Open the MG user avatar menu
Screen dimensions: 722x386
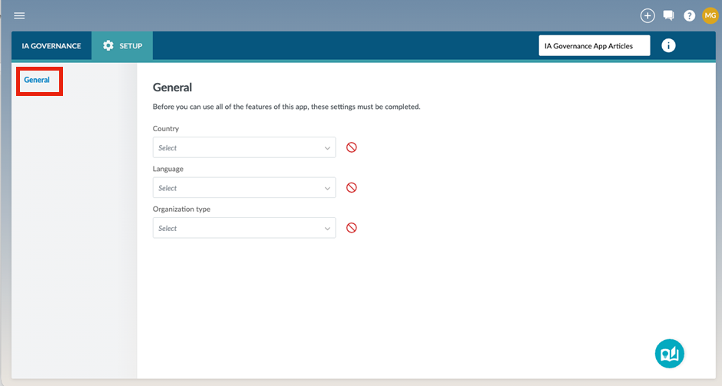click(x=710, y=15)
